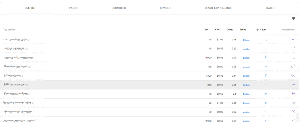The image size is (299, 122).
Task: Sort by the Impressions column header
Action: pyautogui.click(x=288, y=30)
